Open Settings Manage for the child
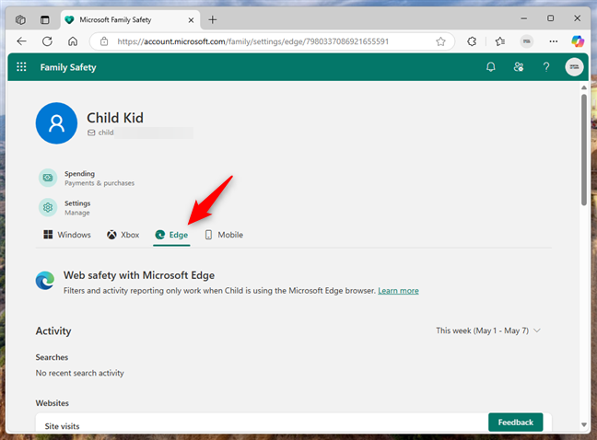 pyautogui.click(x=76, y=207)
